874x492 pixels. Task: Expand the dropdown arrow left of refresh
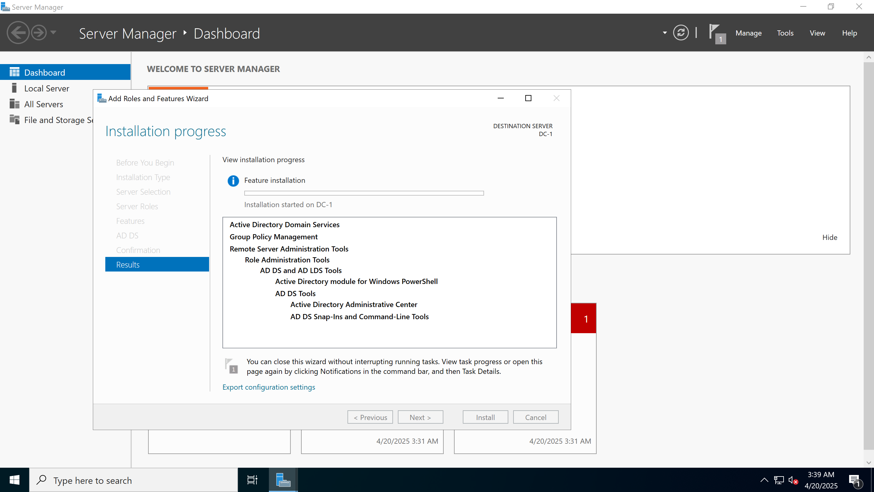coord(664,33)
